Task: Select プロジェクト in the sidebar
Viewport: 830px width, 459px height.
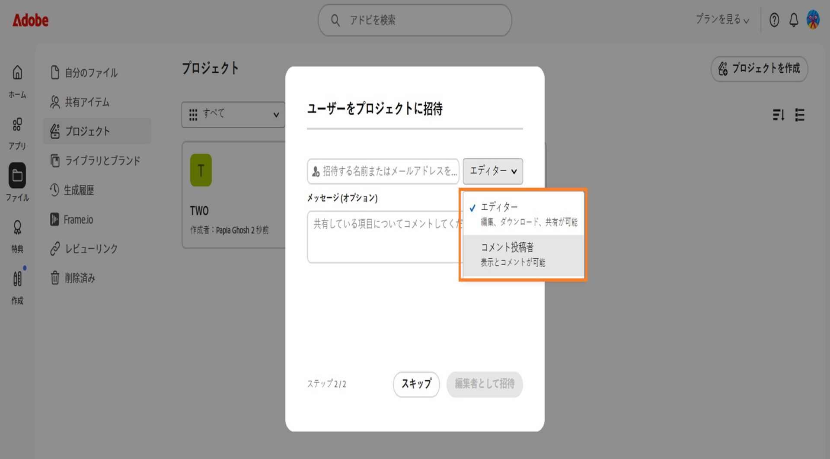Action: [x=97, y=131]
